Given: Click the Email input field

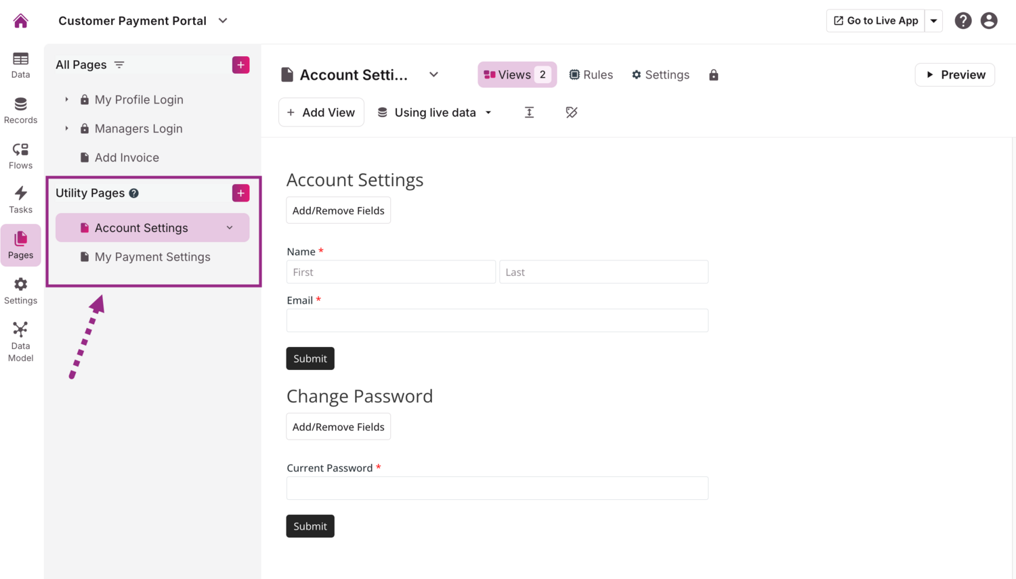Looking at the screenshot, I should pos(497,321).
